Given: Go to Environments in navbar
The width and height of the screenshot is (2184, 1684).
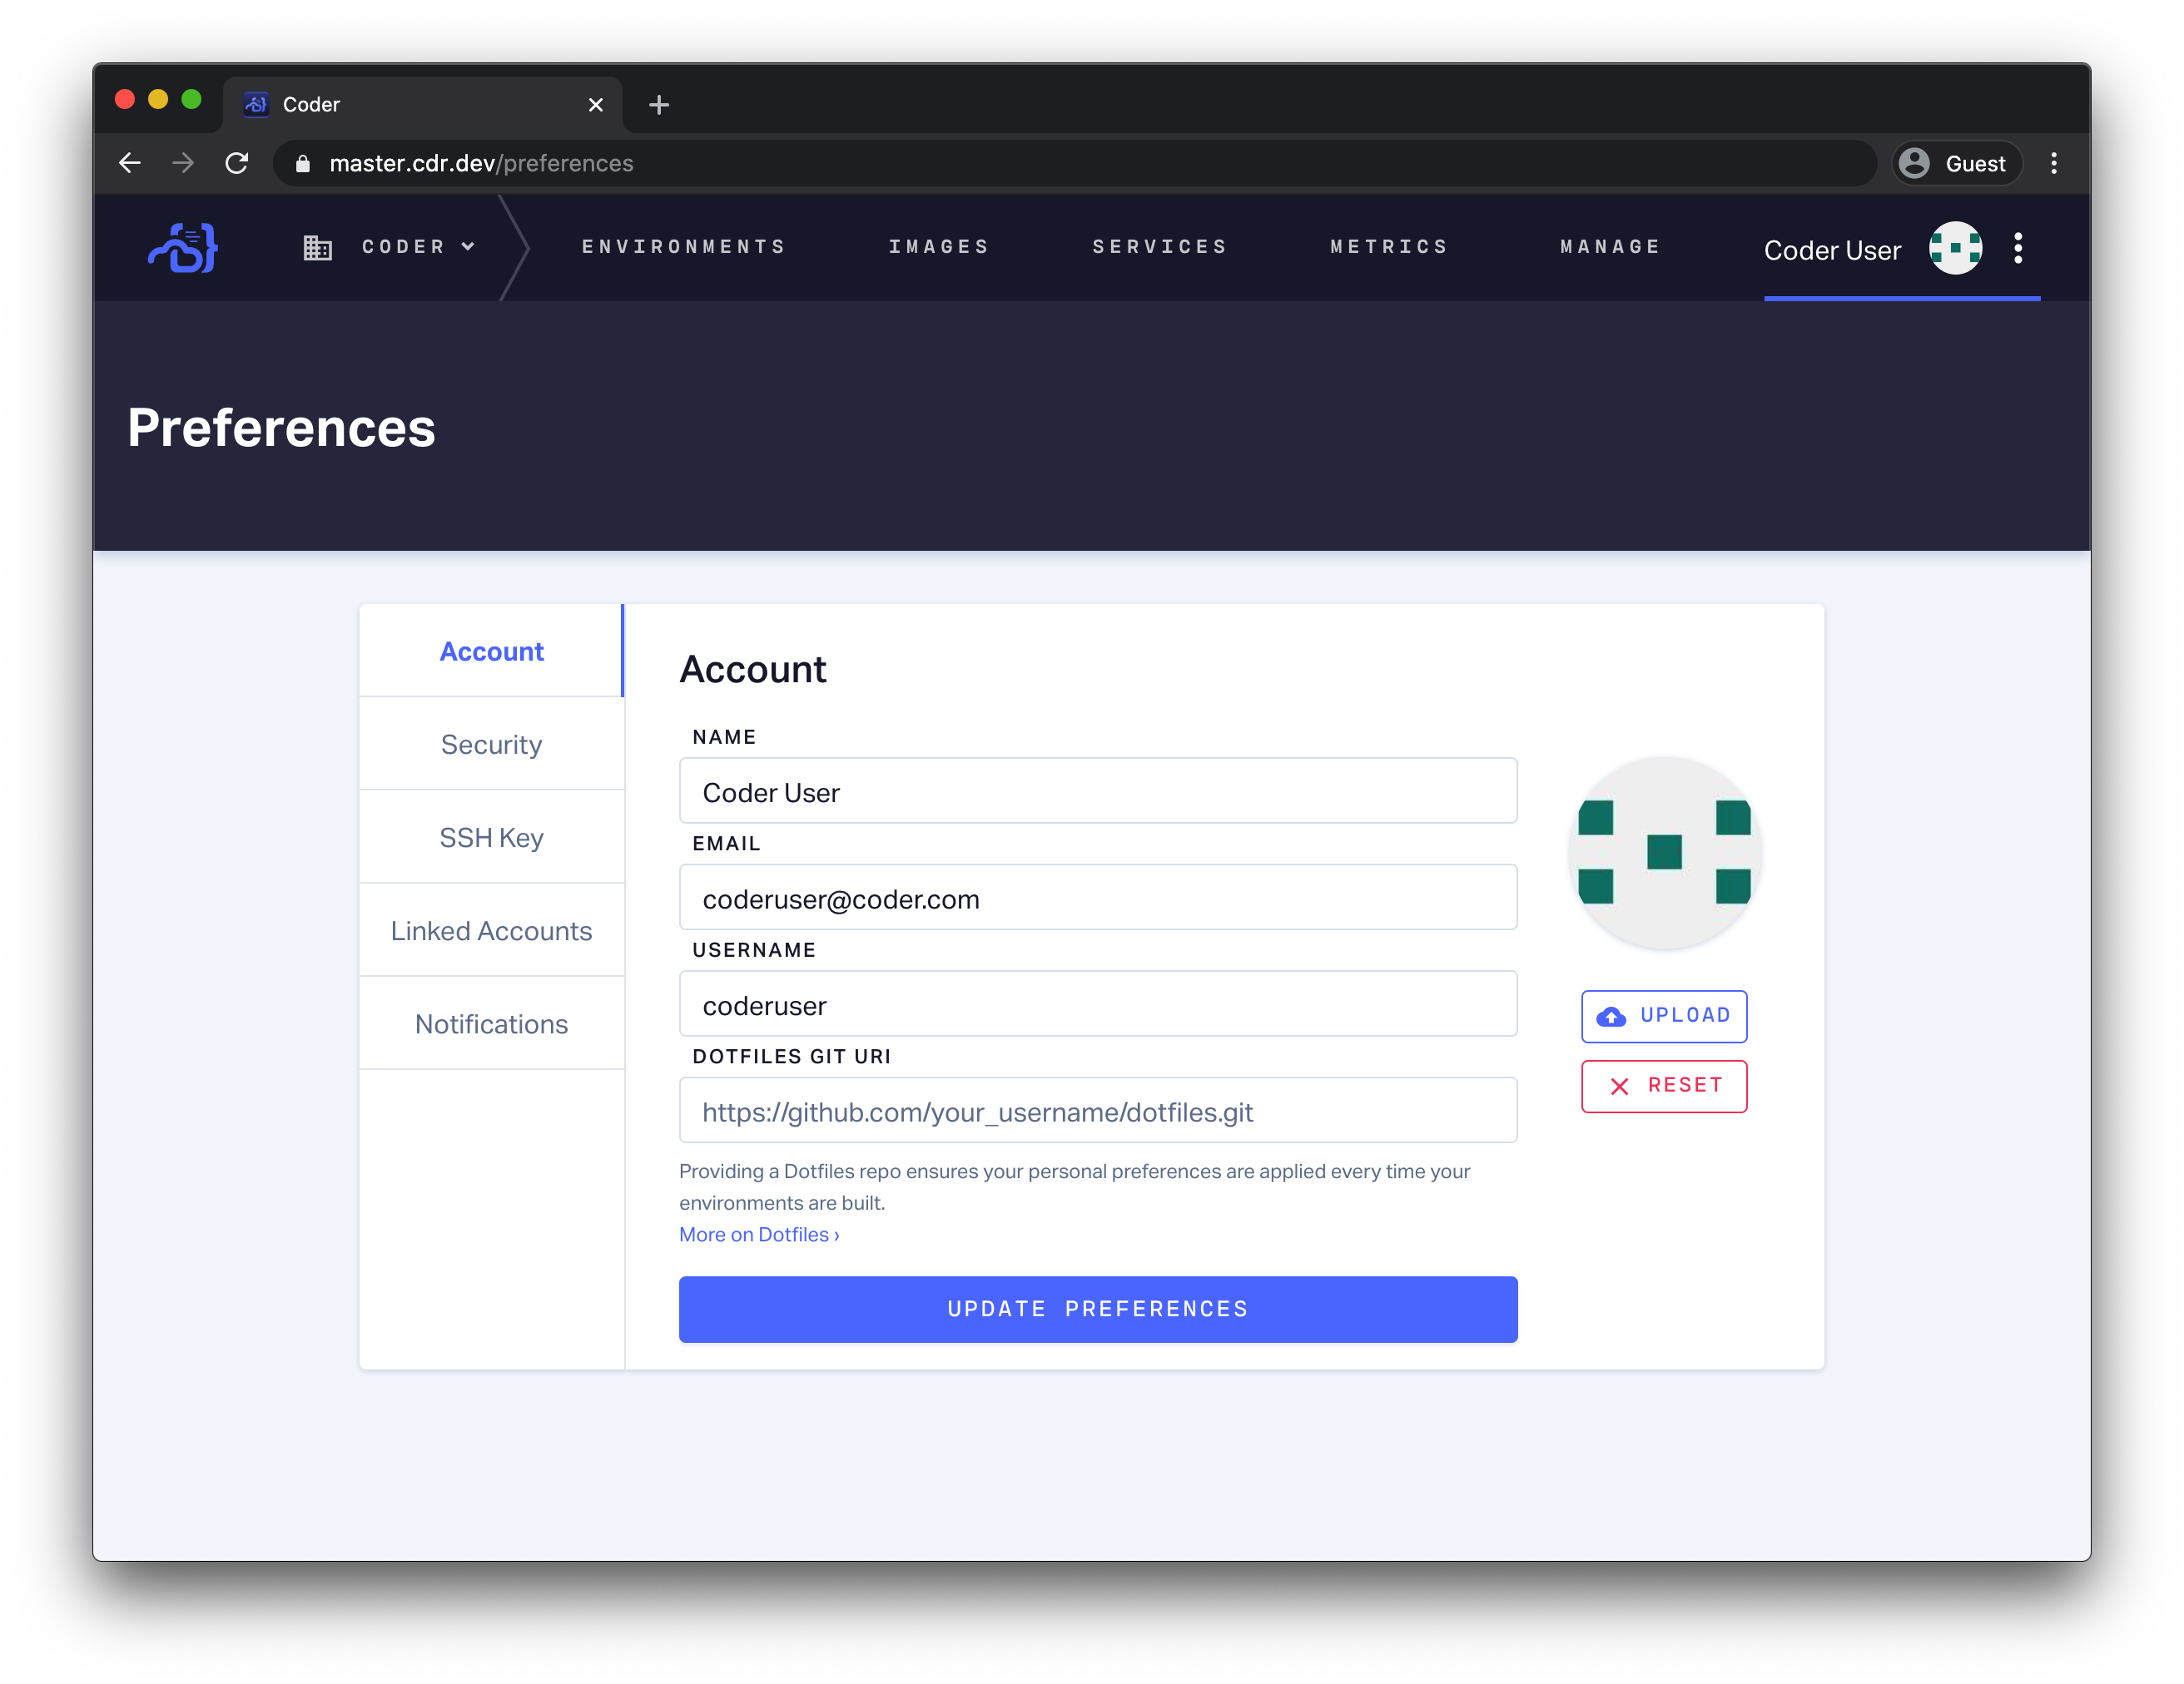Looking at the screenshot, I should point(684,247).
